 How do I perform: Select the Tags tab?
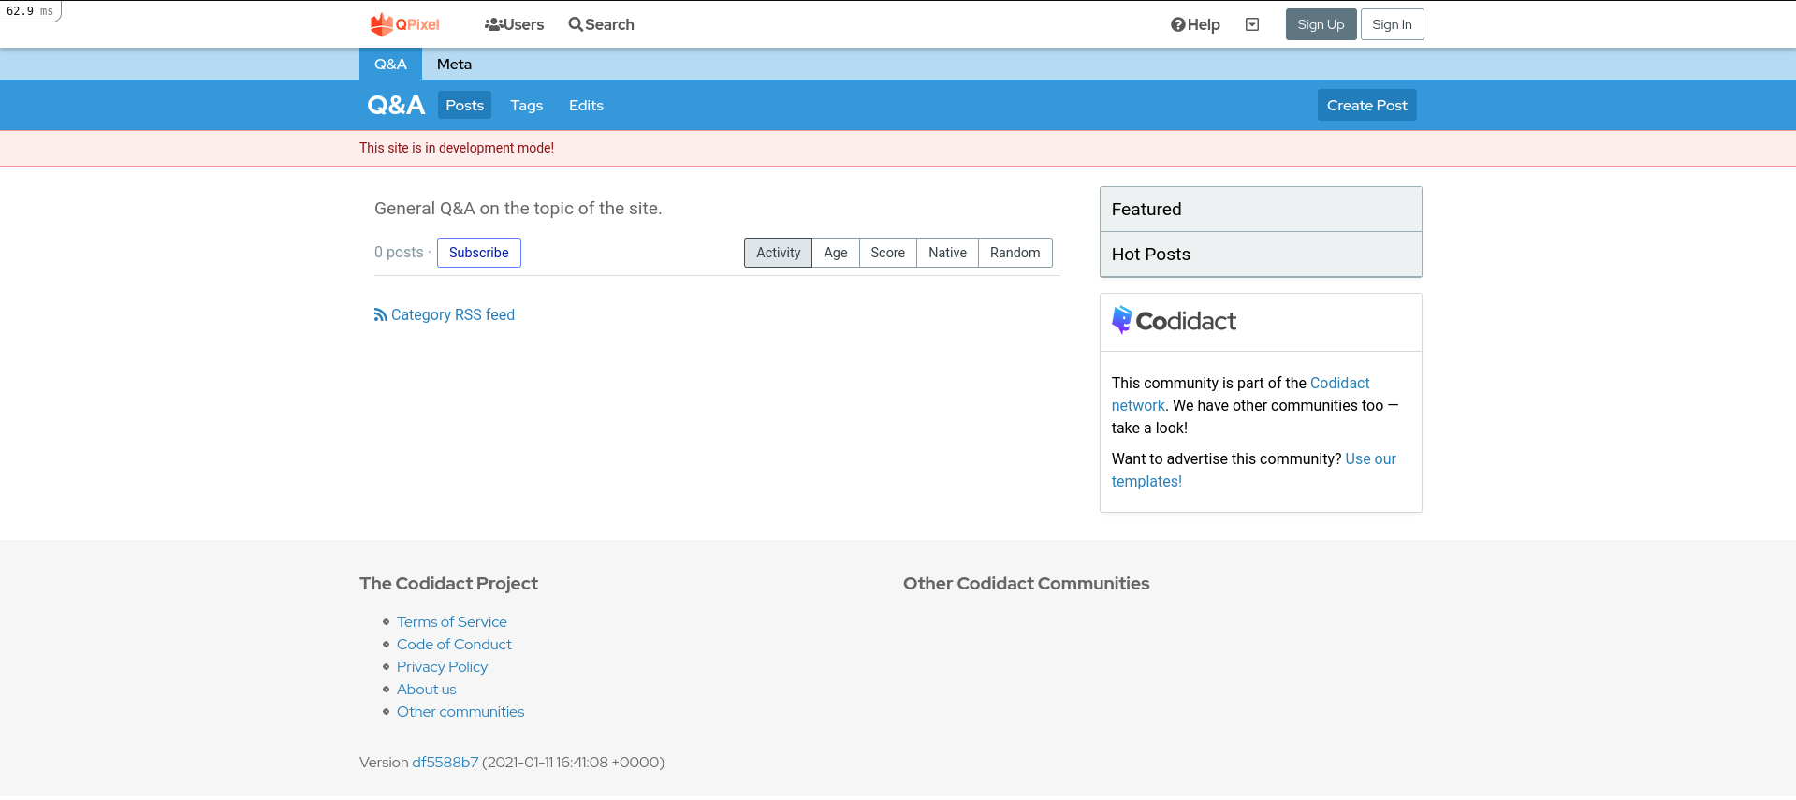(x=526, y=105)
